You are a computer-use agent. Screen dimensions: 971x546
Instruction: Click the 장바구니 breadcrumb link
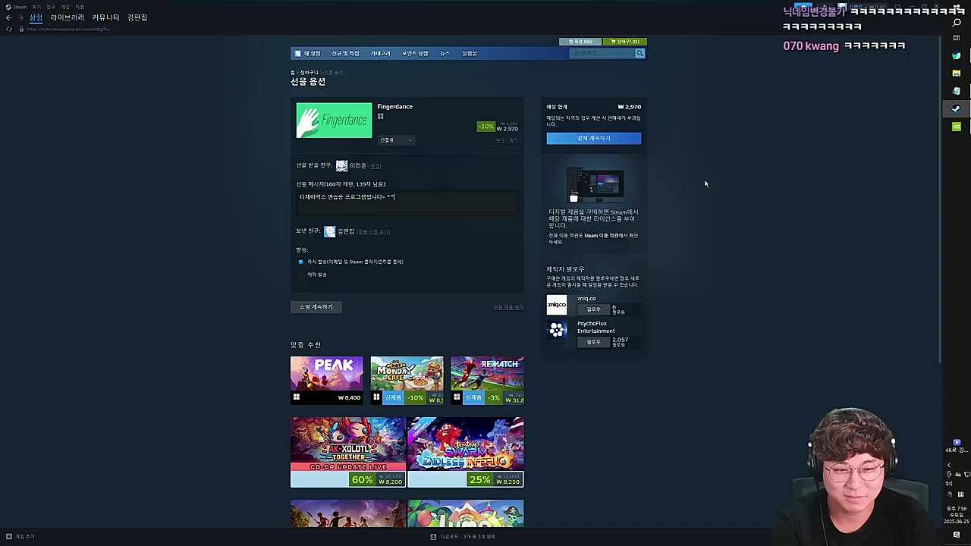[309, 72]
